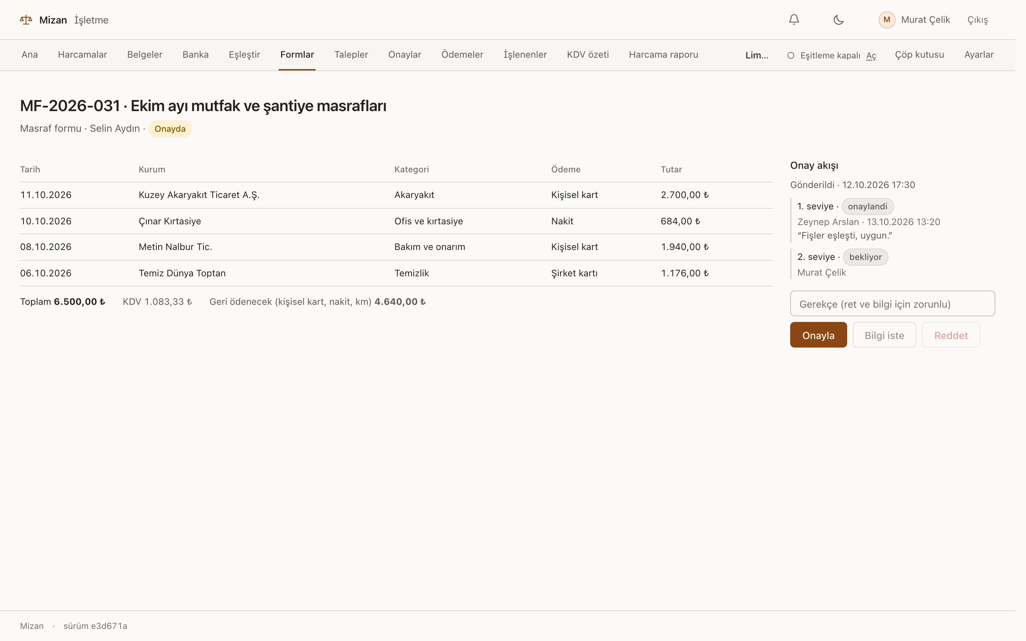Click the Murat Çelik user name

pyautogui.click(x=926, y=20)
